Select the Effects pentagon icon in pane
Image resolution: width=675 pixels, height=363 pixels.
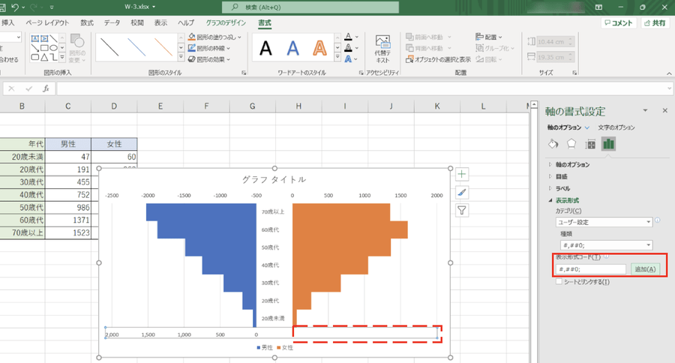571,144
